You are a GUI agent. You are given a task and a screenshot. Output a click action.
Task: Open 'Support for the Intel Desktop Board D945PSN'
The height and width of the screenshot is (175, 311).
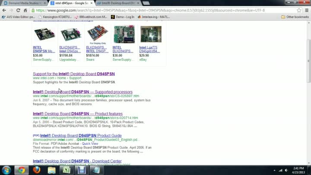(73, 74)
